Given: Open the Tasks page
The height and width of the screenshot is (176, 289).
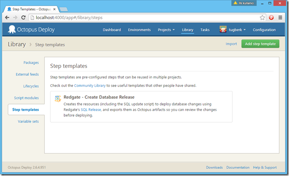Looking at the screenshot, I should tap(205, 30).
